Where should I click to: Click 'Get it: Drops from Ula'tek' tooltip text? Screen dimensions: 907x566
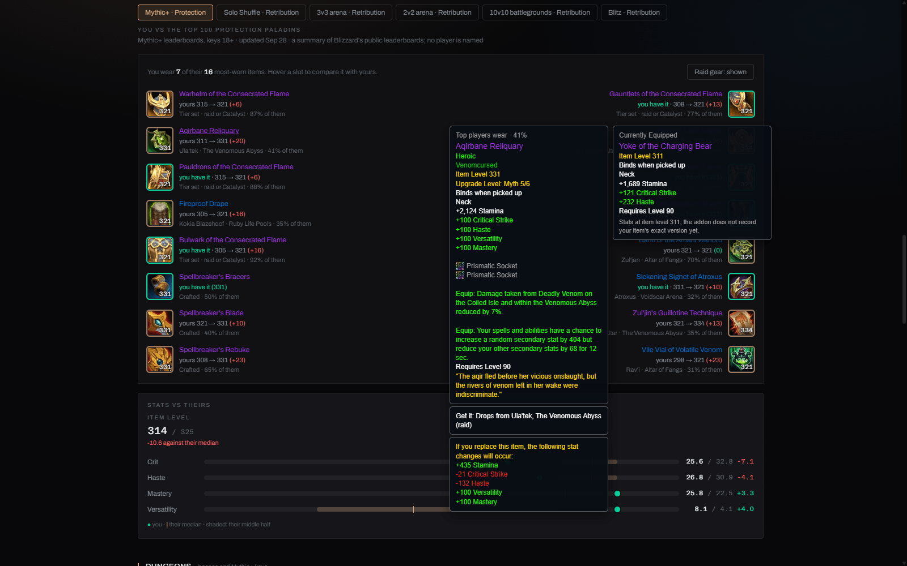pos(528,421)
